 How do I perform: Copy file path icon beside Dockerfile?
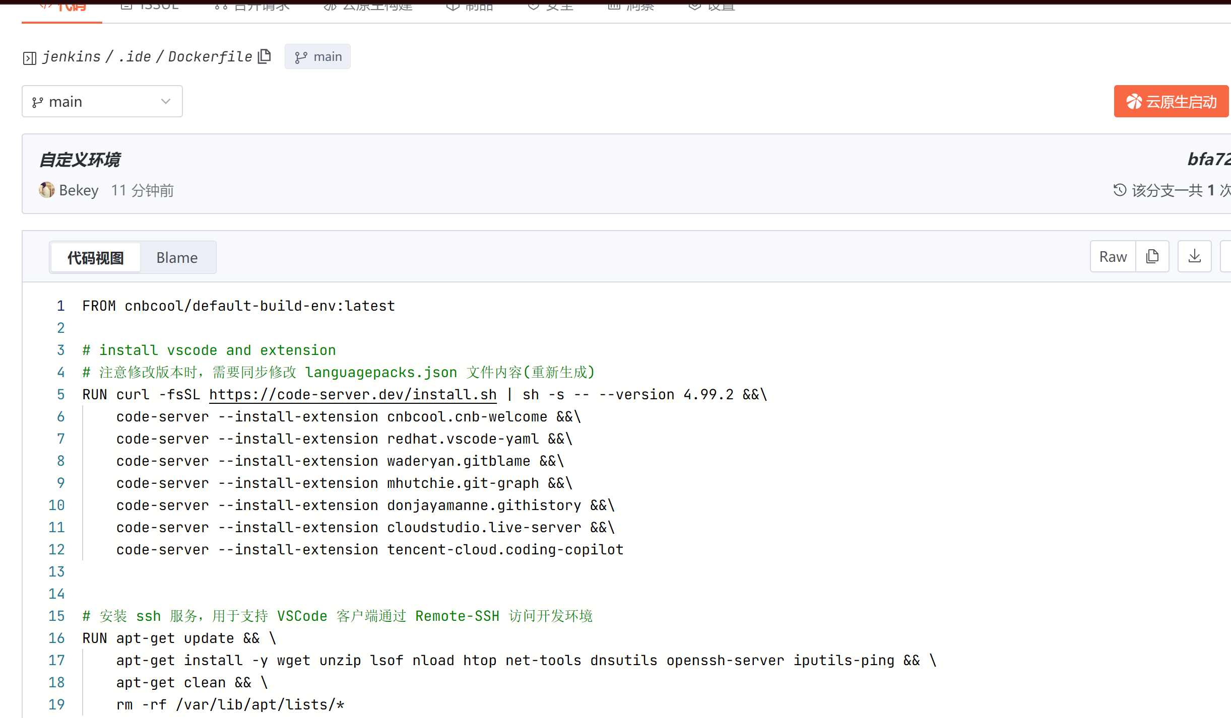coord(265,56)
